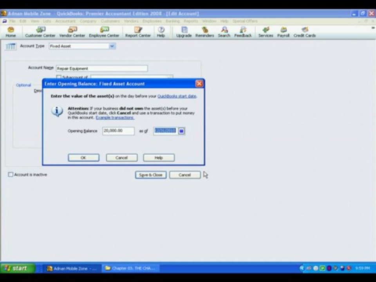Expand the Account Type dropdown
This screenshot has height=282, width=376.
pos(112,46)
